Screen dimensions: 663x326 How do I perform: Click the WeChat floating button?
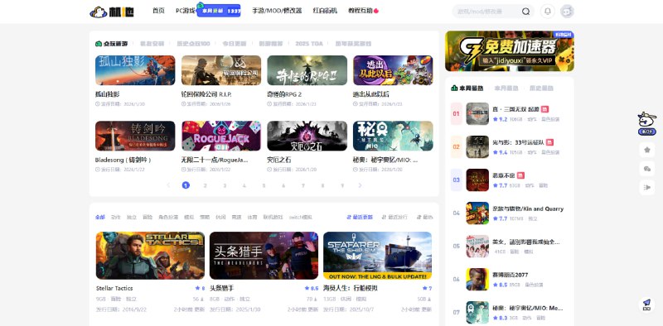click(x=647, y=169)
